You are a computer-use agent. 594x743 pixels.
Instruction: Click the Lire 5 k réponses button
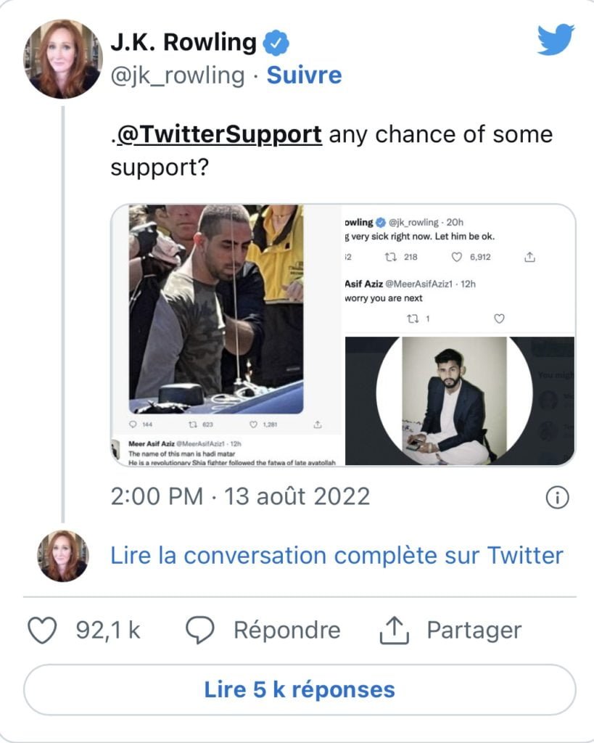pyautogui.click(x=300, y=689)
